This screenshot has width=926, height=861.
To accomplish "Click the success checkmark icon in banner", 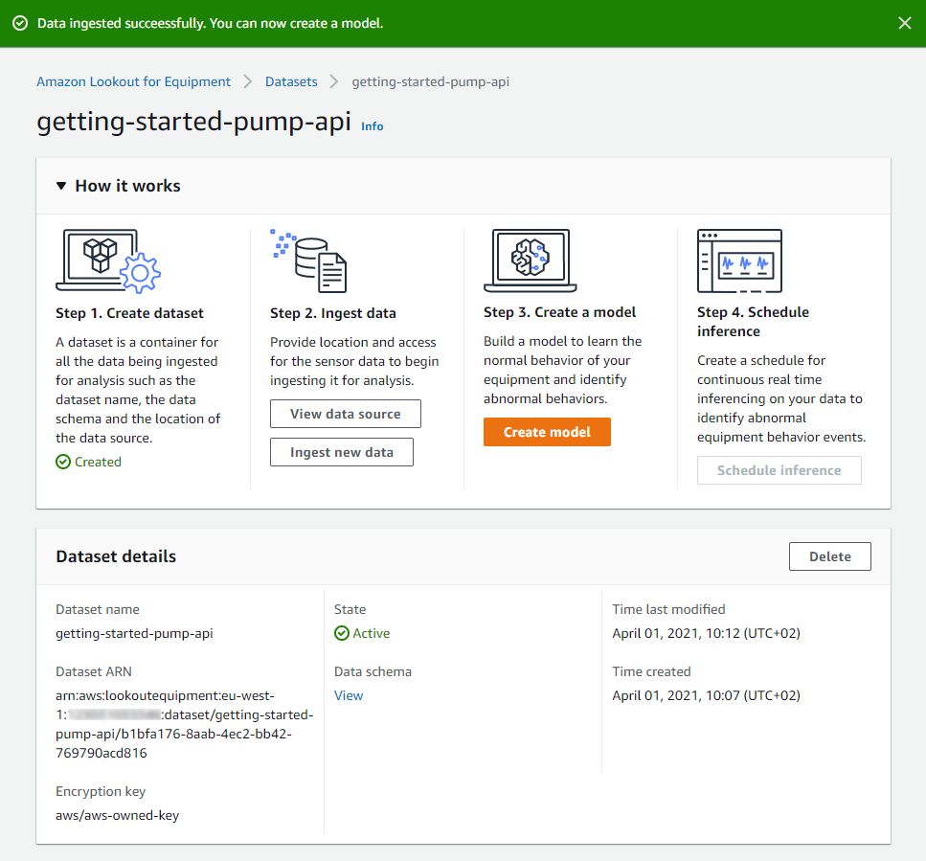I will click(20, 23).
